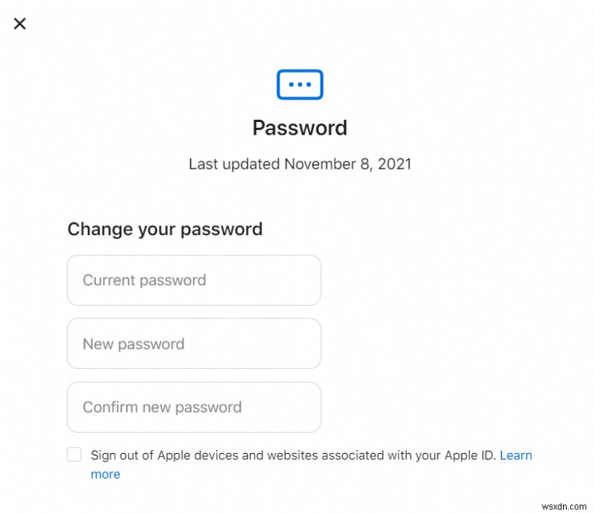Viewport: 595px width, 514px height.
Task: Select the Confirm new password field
Action: pos(193,407)
